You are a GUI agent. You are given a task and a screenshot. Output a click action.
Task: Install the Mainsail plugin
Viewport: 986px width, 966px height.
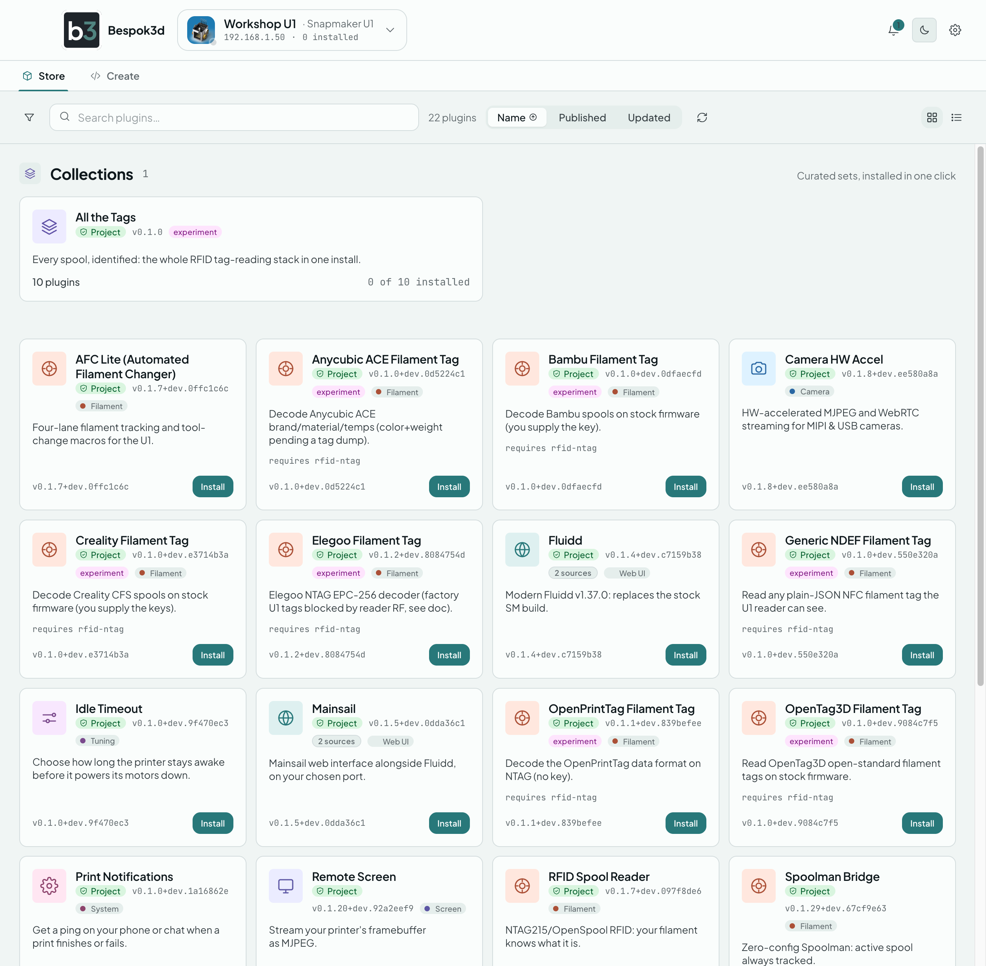(x=449, y=823)
